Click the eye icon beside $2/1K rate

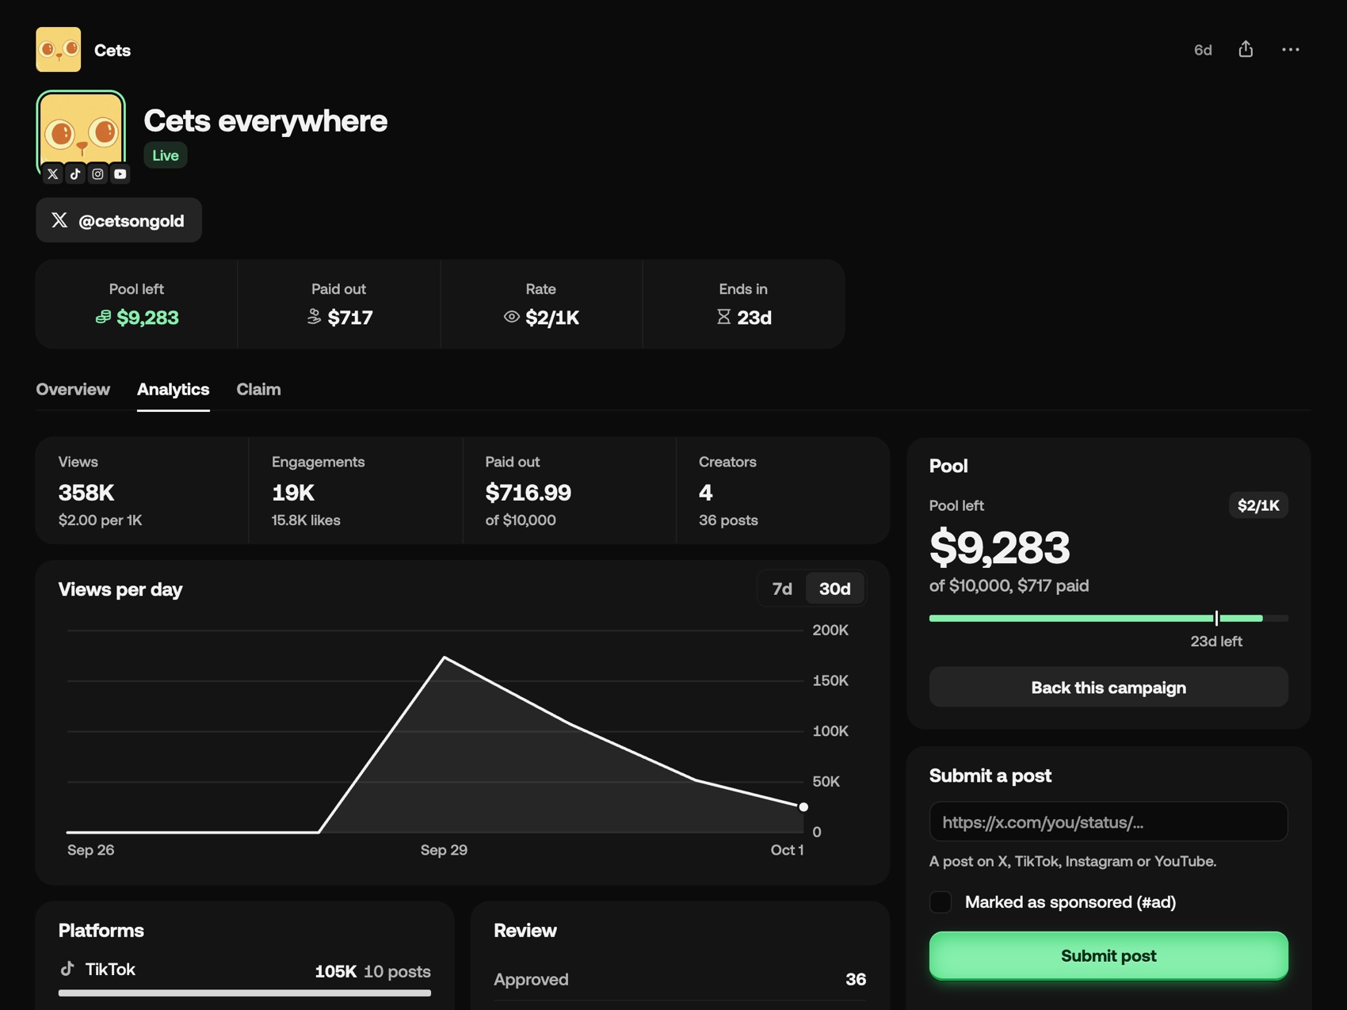[x=512, y=317]
